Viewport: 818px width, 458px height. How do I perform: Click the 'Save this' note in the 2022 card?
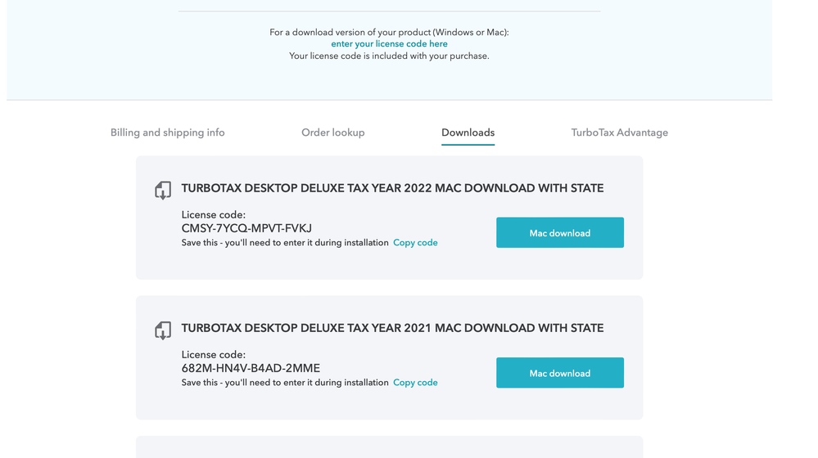[285, 243]
